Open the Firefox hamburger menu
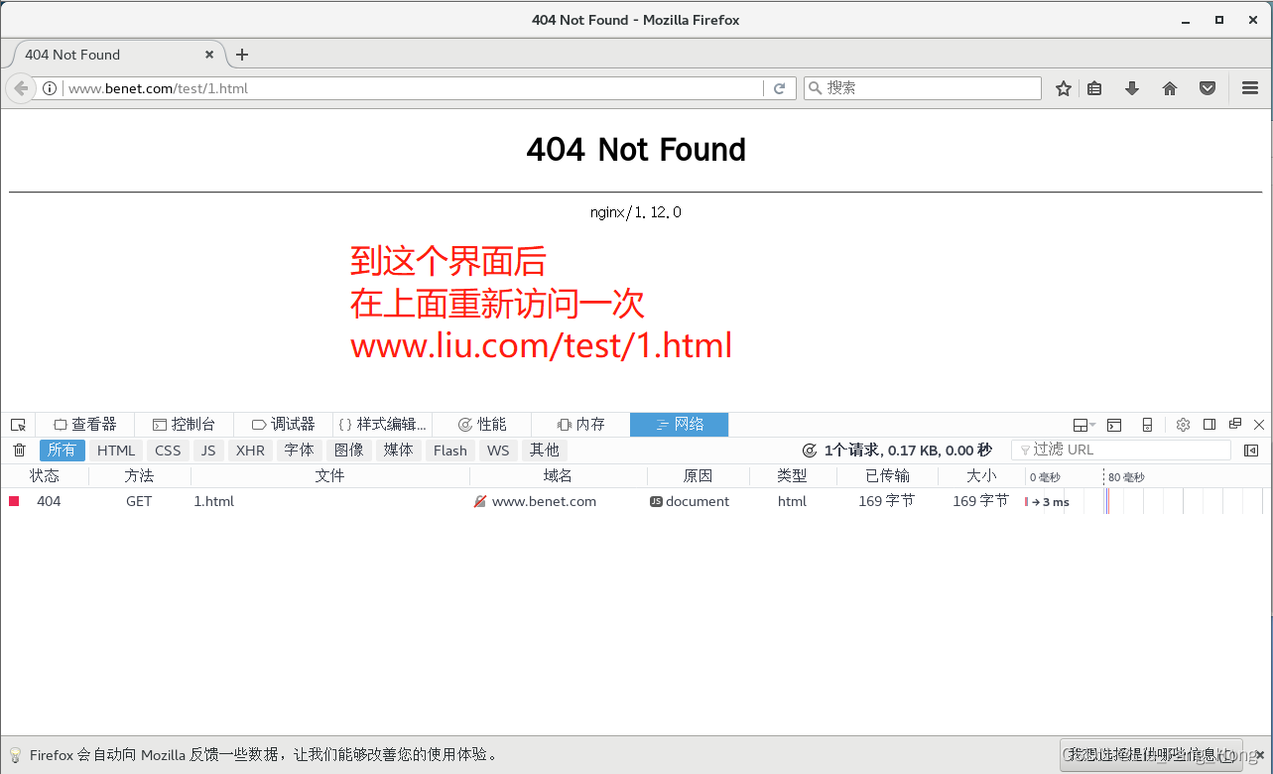Screen dimensions: 1273x774 pos(1249,87)
